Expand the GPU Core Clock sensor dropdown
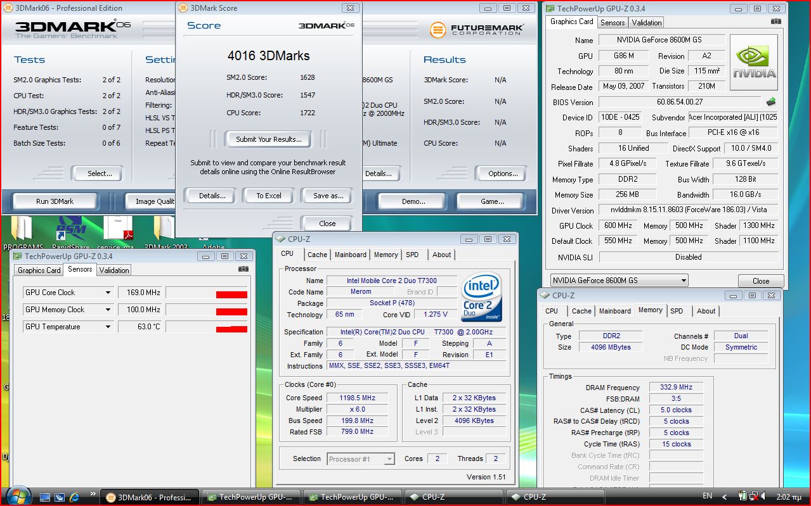The width and height of the screenshot is (811, 506). coord(108,293)
